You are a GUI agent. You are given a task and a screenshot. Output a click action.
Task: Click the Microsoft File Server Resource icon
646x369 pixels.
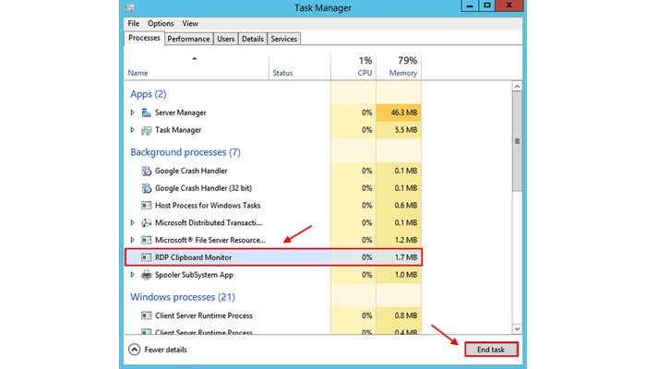146,240
